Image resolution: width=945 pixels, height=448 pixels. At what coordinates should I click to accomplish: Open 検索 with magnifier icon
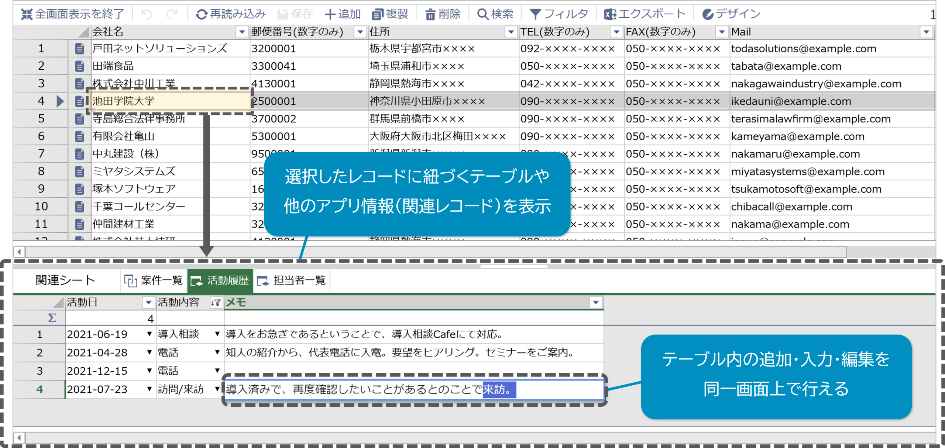tap(482, 14)
